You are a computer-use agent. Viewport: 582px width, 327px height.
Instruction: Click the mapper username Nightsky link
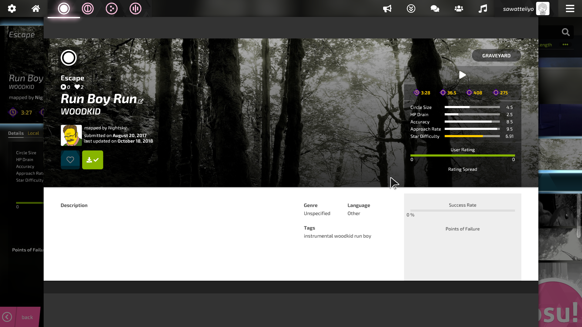pyautogui.click(x=117, y=127)
